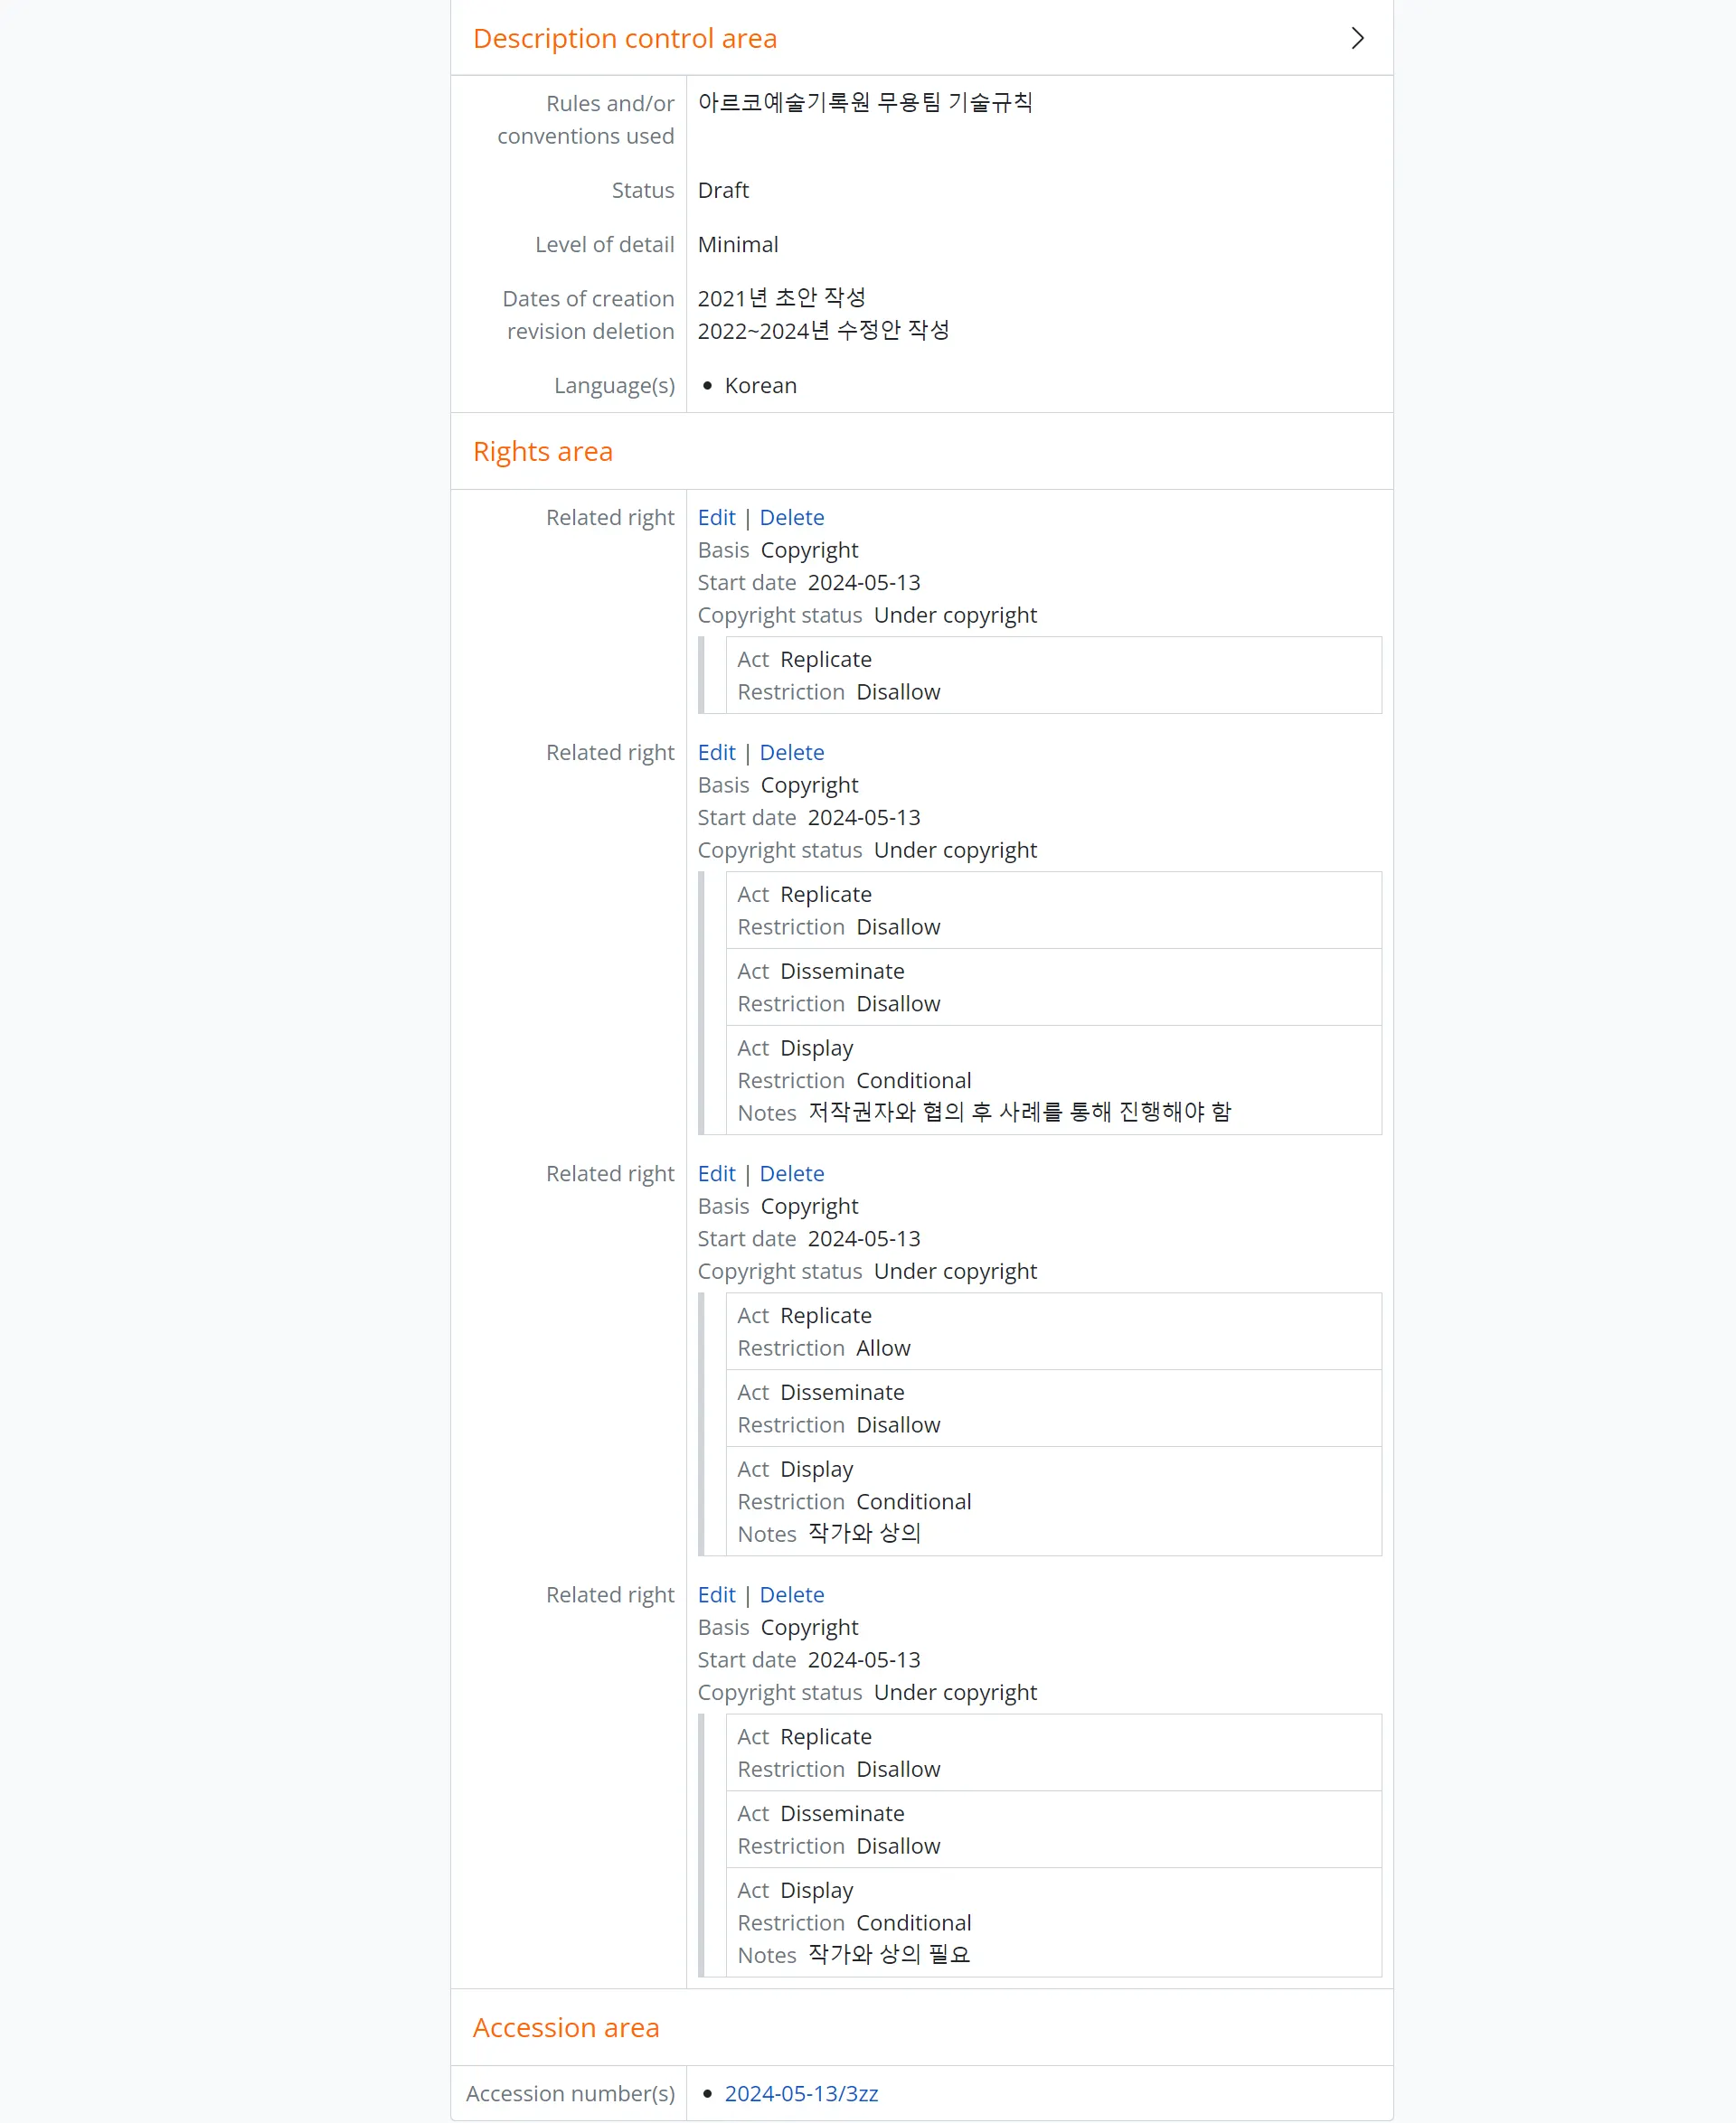
Task: Delete the second related right
Action: pos(791,753)
